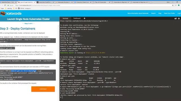Click 'Launch Single Node Kubernetes Cluster' title
The width and height of the screenshot is (181, 101).
click(x=28, y=19)
